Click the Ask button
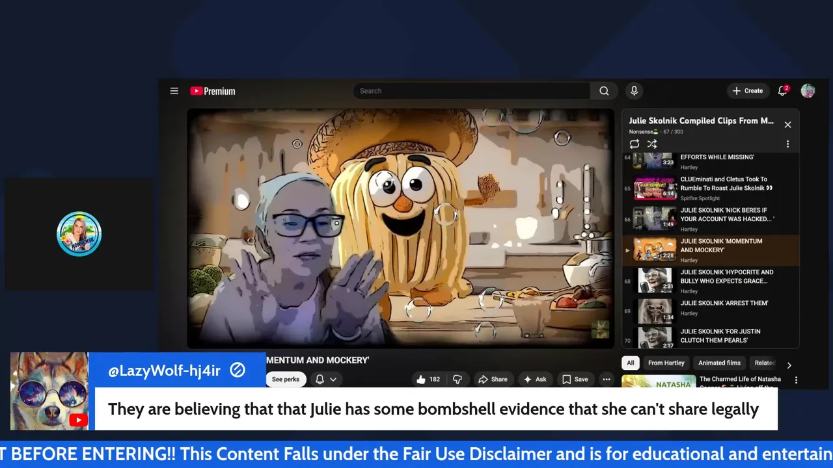 534,379
